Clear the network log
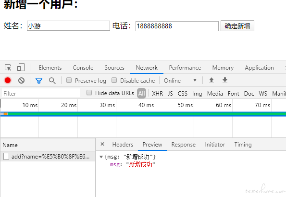 [21, 80]
